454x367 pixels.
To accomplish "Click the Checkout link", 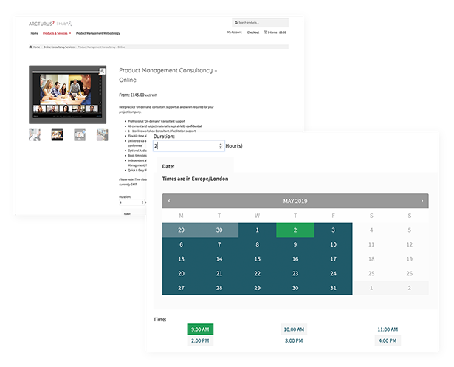I will 253,33.
